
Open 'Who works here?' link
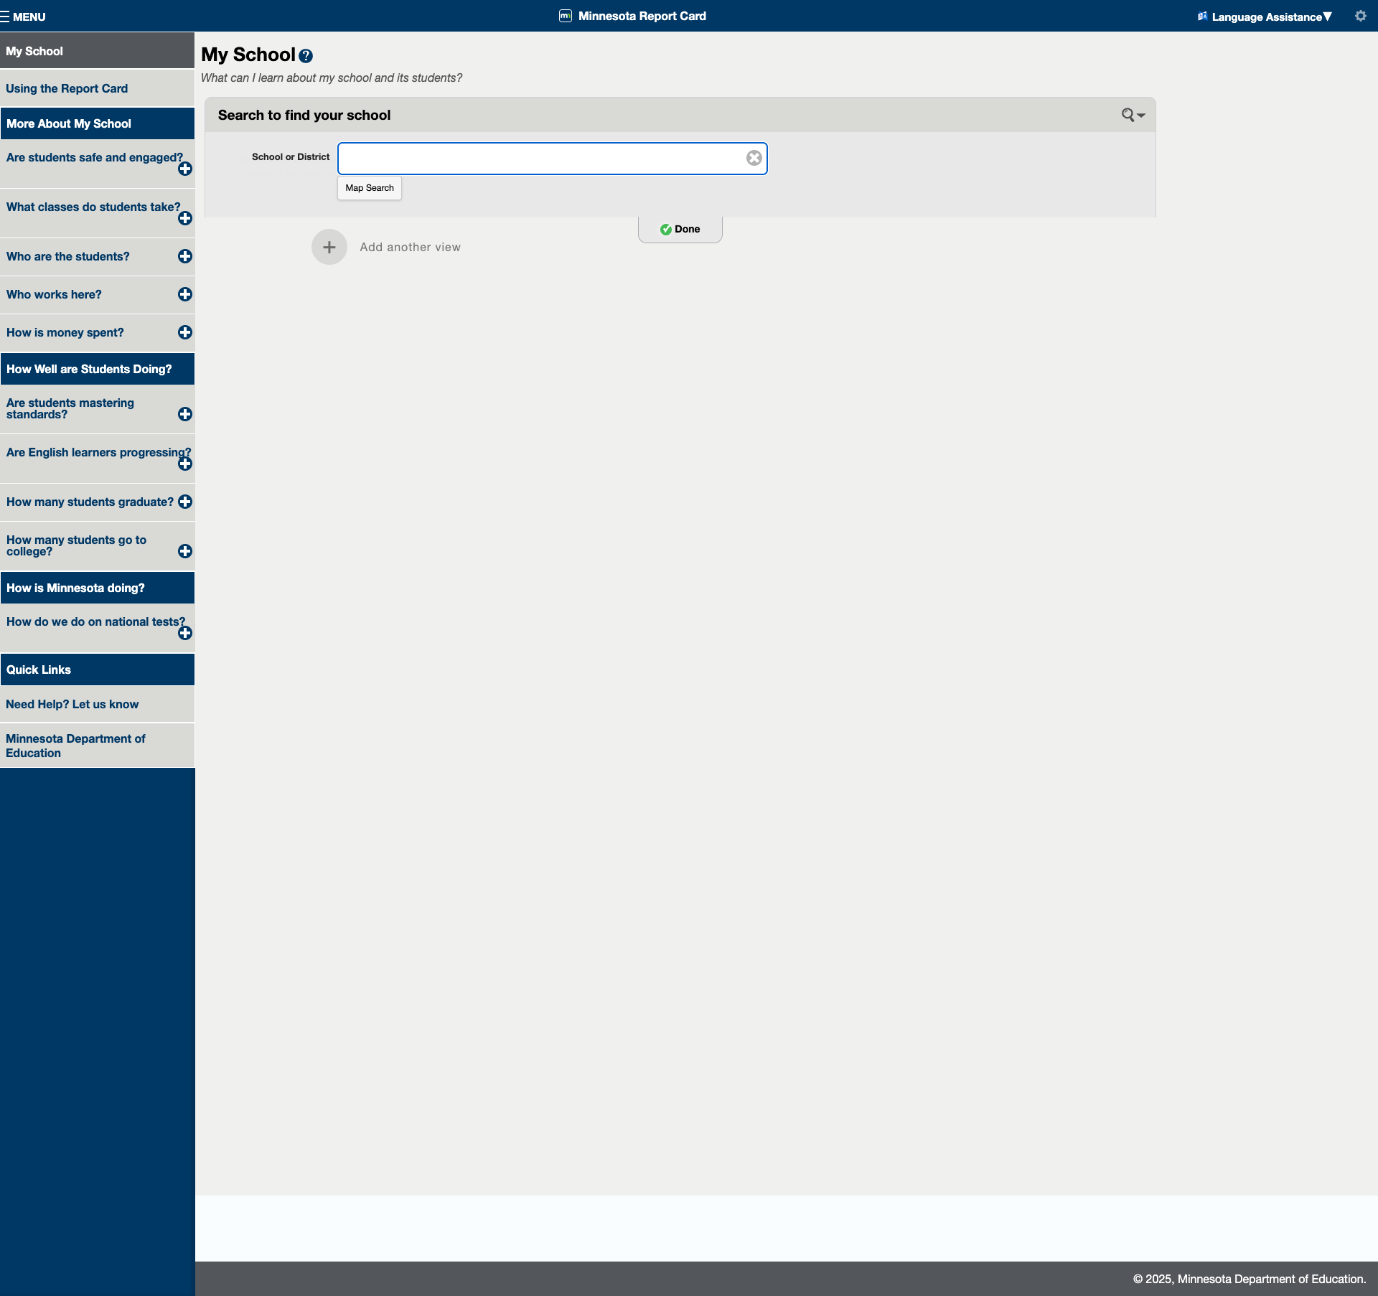[x=54, y=294]
